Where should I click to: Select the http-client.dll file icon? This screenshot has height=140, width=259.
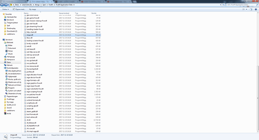[25, 32]
